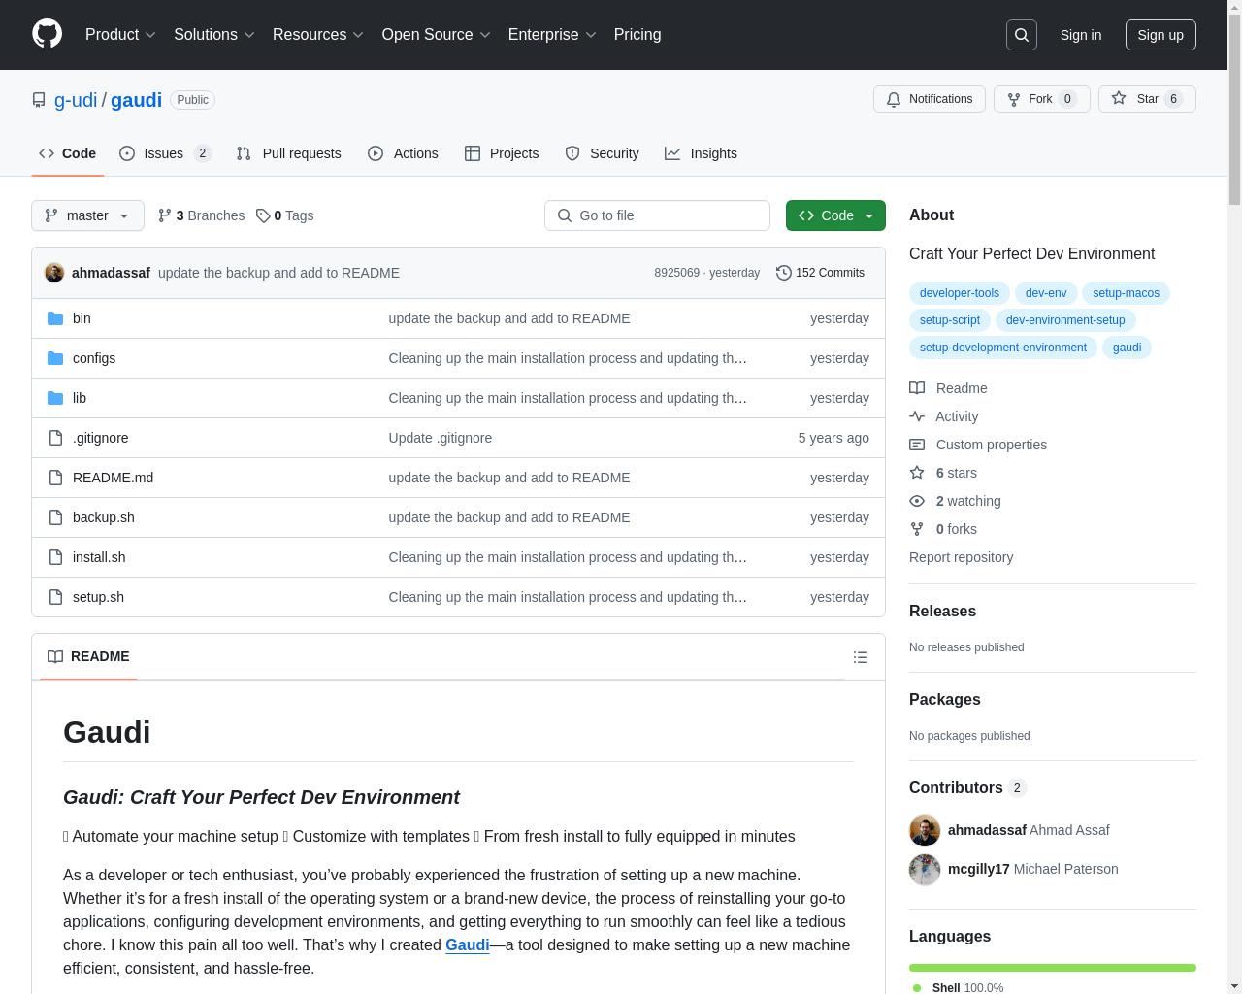Switch to the Pull requests tab
The image size is (1242, 994).
(x=288, y=153)
